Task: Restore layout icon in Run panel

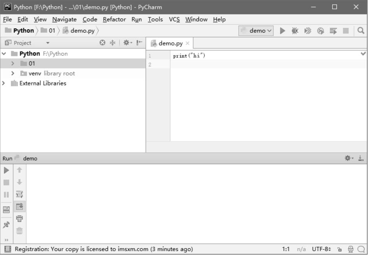Action: coord(6,210)
